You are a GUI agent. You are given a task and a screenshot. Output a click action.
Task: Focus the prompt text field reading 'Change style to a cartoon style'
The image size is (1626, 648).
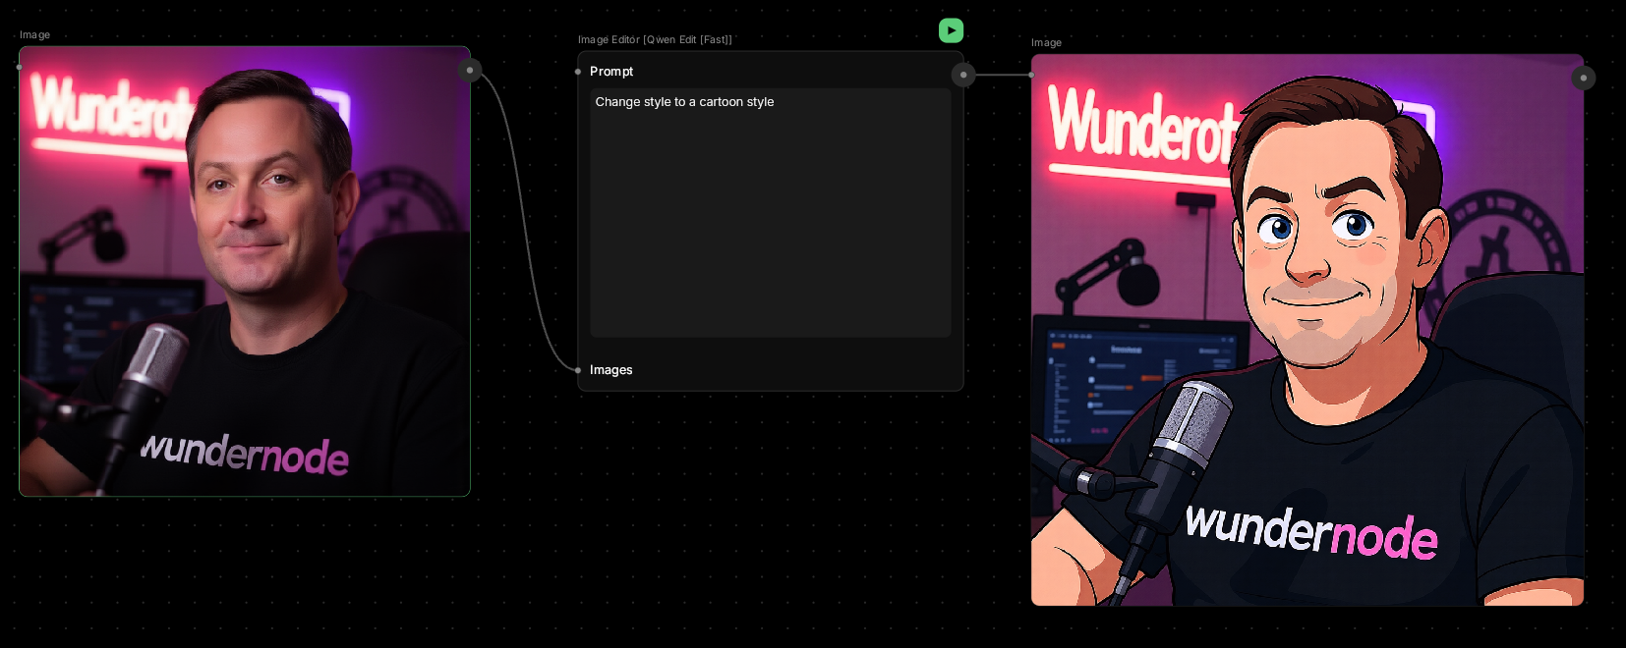tap(771, 213)
